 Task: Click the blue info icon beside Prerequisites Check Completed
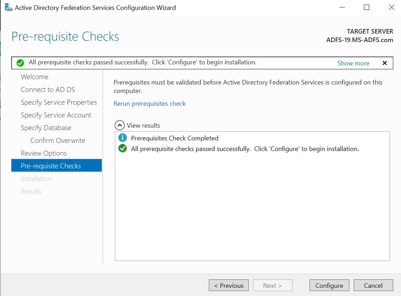coord(123,138)
